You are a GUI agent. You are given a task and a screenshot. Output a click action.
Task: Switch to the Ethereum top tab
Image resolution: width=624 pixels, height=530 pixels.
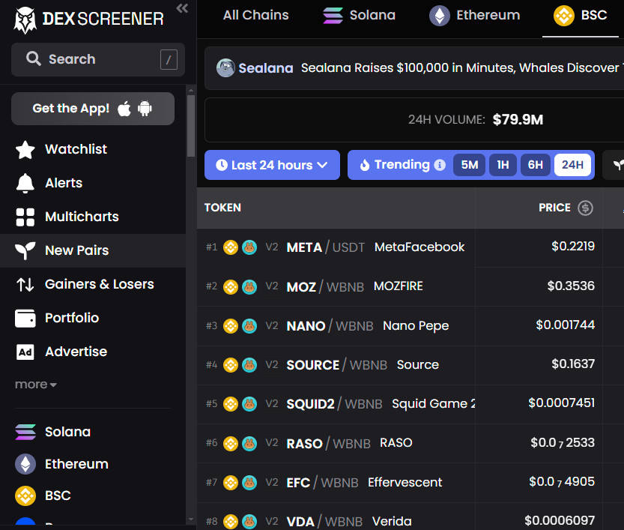[474, 15]
